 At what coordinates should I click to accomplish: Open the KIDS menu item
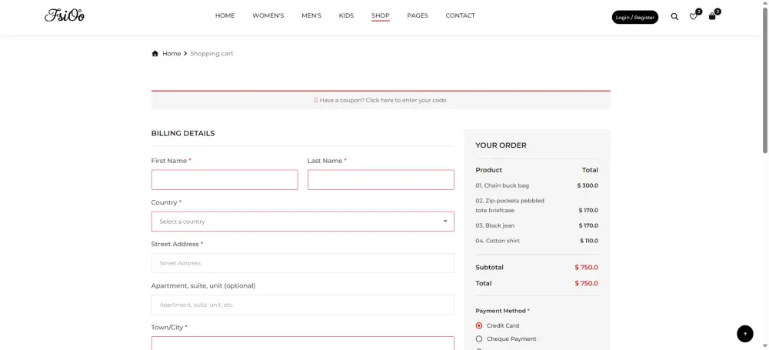(346, 15)
